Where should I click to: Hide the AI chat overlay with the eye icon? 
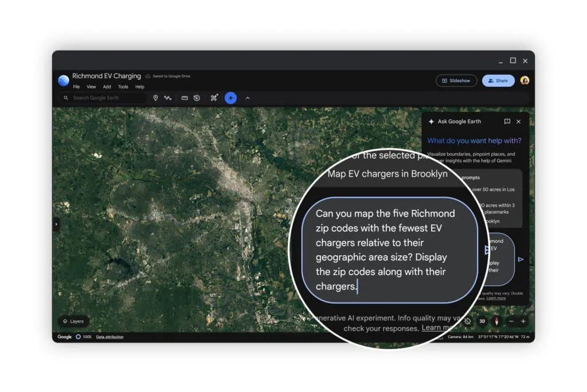coord(467,321)
